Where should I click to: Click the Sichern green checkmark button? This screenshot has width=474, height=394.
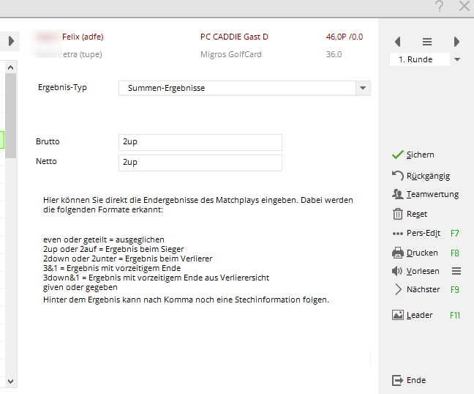(398, 155)
